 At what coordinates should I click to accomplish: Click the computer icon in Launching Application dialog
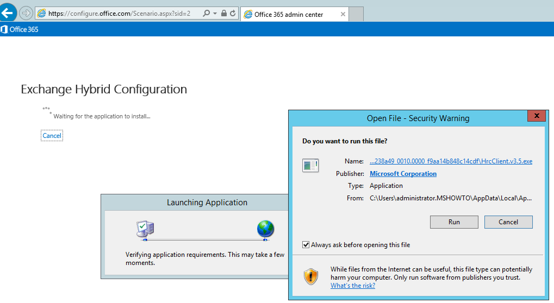pyautogui.click(x=145, y=230)
